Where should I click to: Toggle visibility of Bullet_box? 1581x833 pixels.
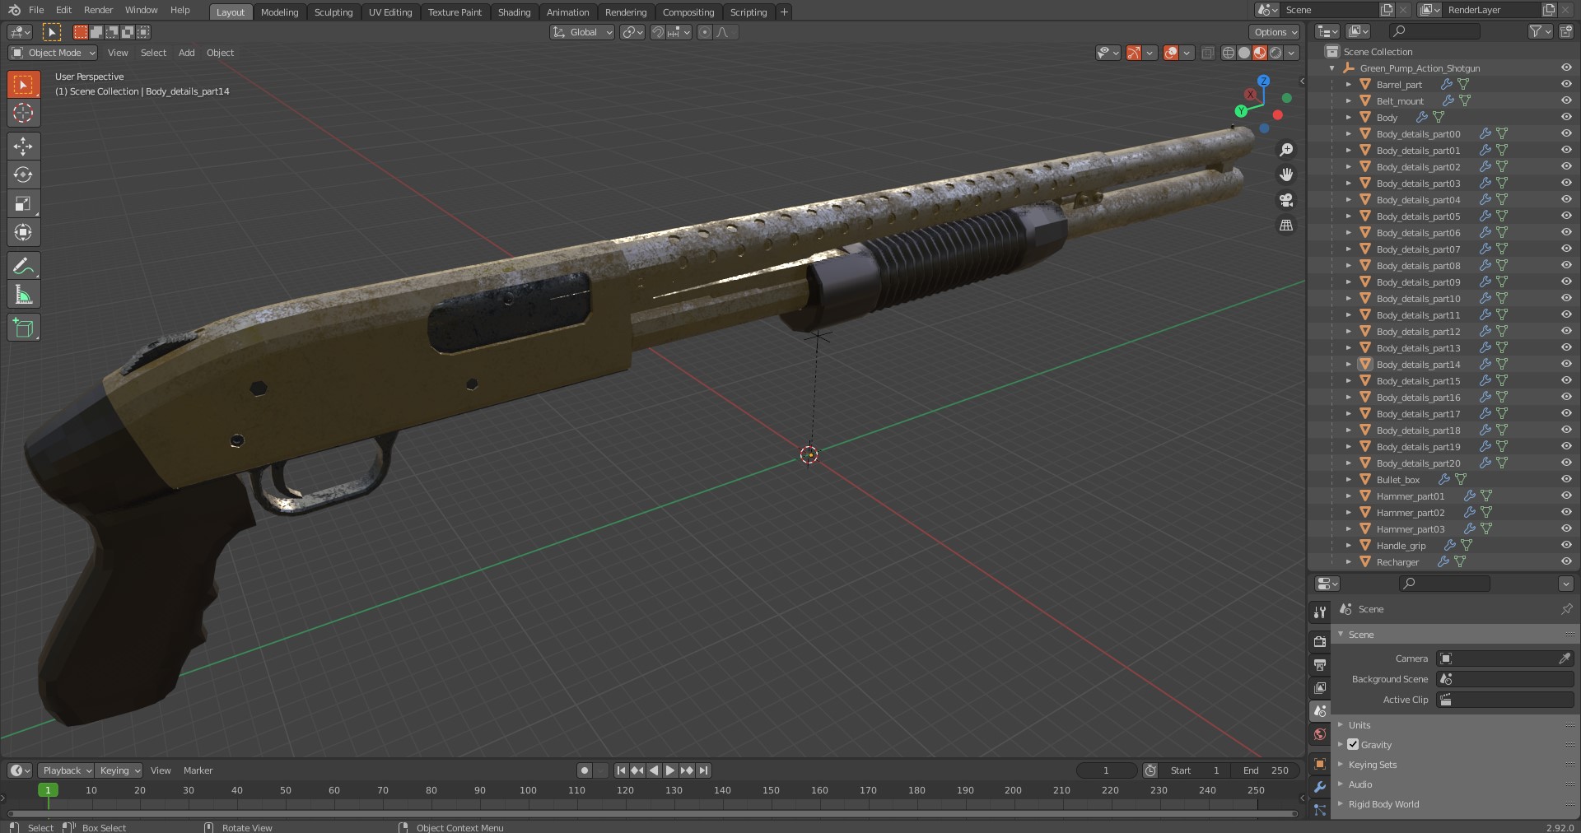coord(1566,479)
